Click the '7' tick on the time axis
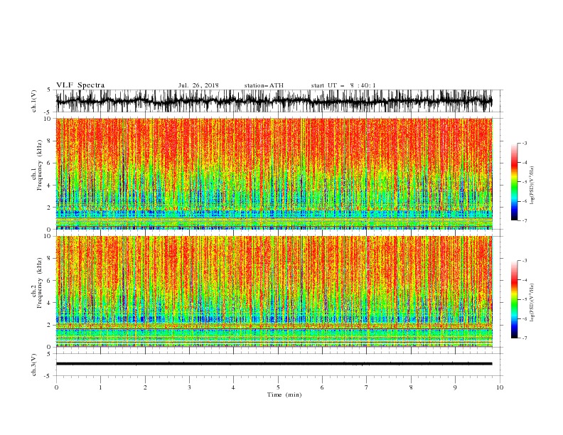563x435 pixels. [367, 387]
